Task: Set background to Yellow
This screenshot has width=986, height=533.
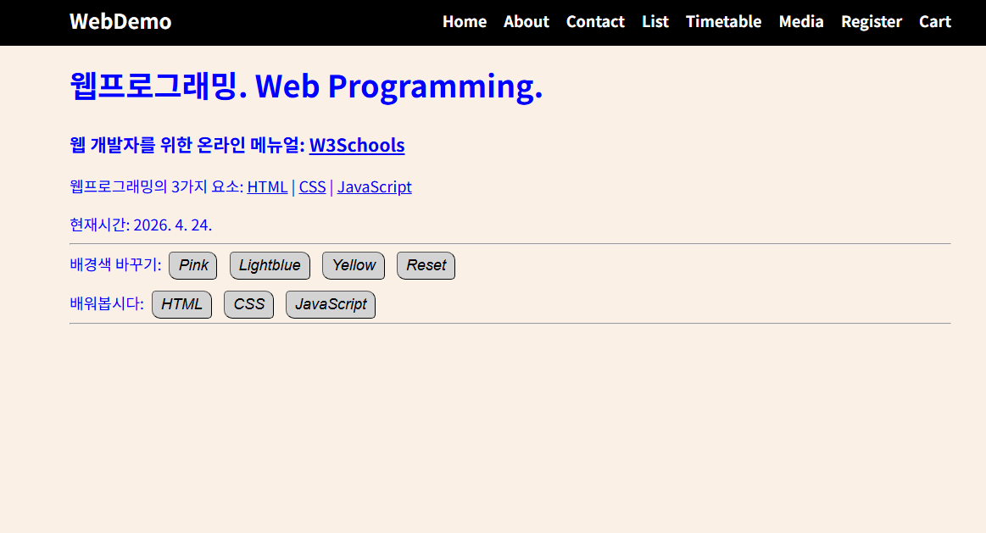Action: [354, 265]
